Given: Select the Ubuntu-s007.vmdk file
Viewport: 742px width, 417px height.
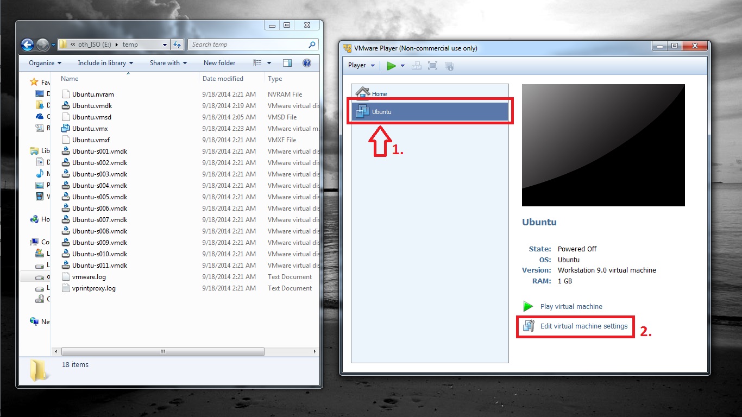Looking at the screenshot, I should click(99, 219).
